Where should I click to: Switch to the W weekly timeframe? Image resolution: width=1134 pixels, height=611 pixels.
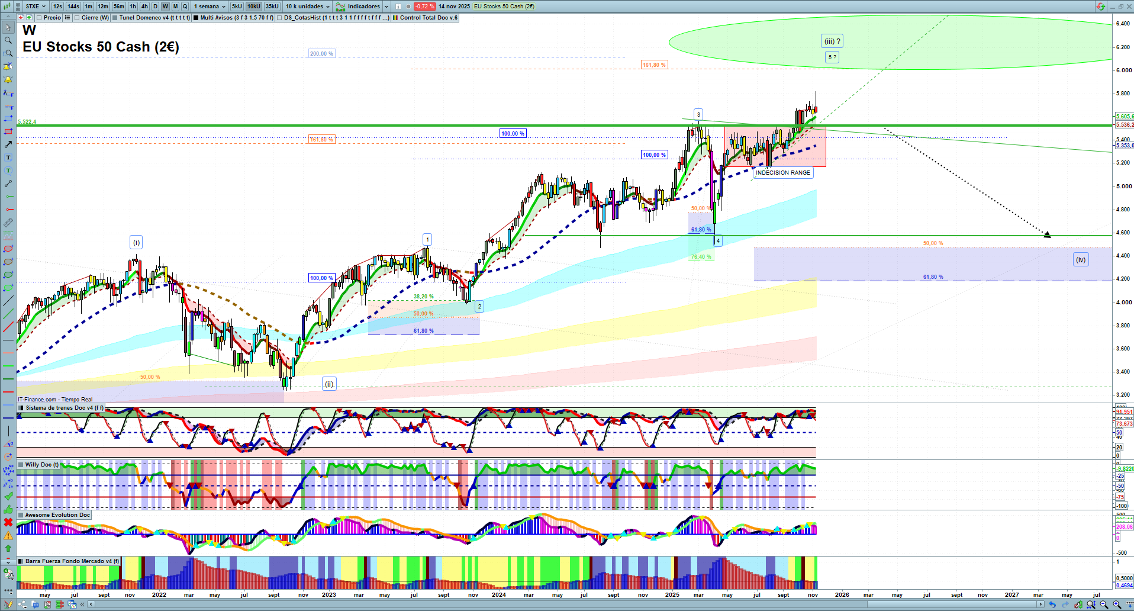point(165,7)
